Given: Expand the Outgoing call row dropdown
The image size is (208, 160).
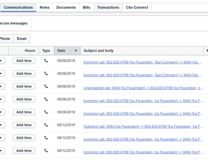Looking at the screenshot, I should [x=2, y=125].
